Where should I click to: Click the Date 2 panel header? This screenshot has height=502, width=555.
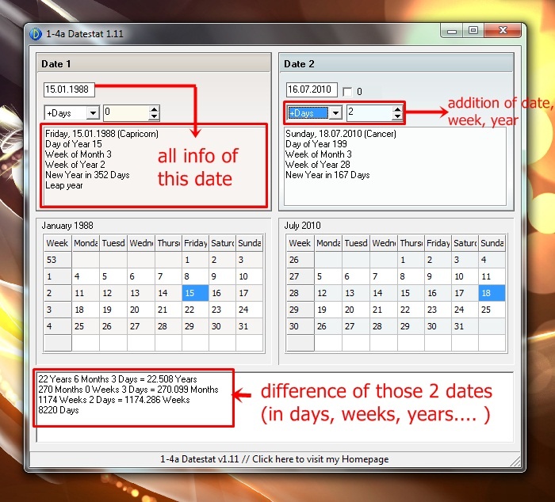pos(396,64)
